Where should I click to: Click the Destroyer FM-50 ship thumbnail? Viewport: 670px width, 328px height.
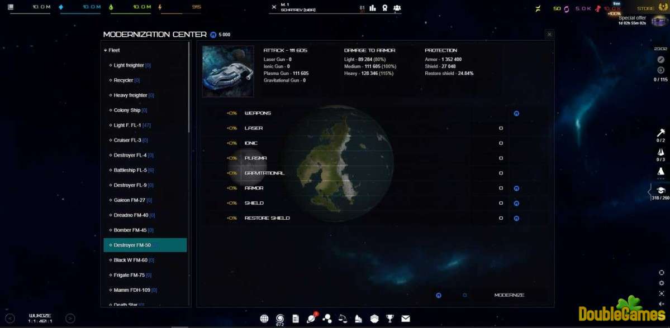(x=228, y=64)
